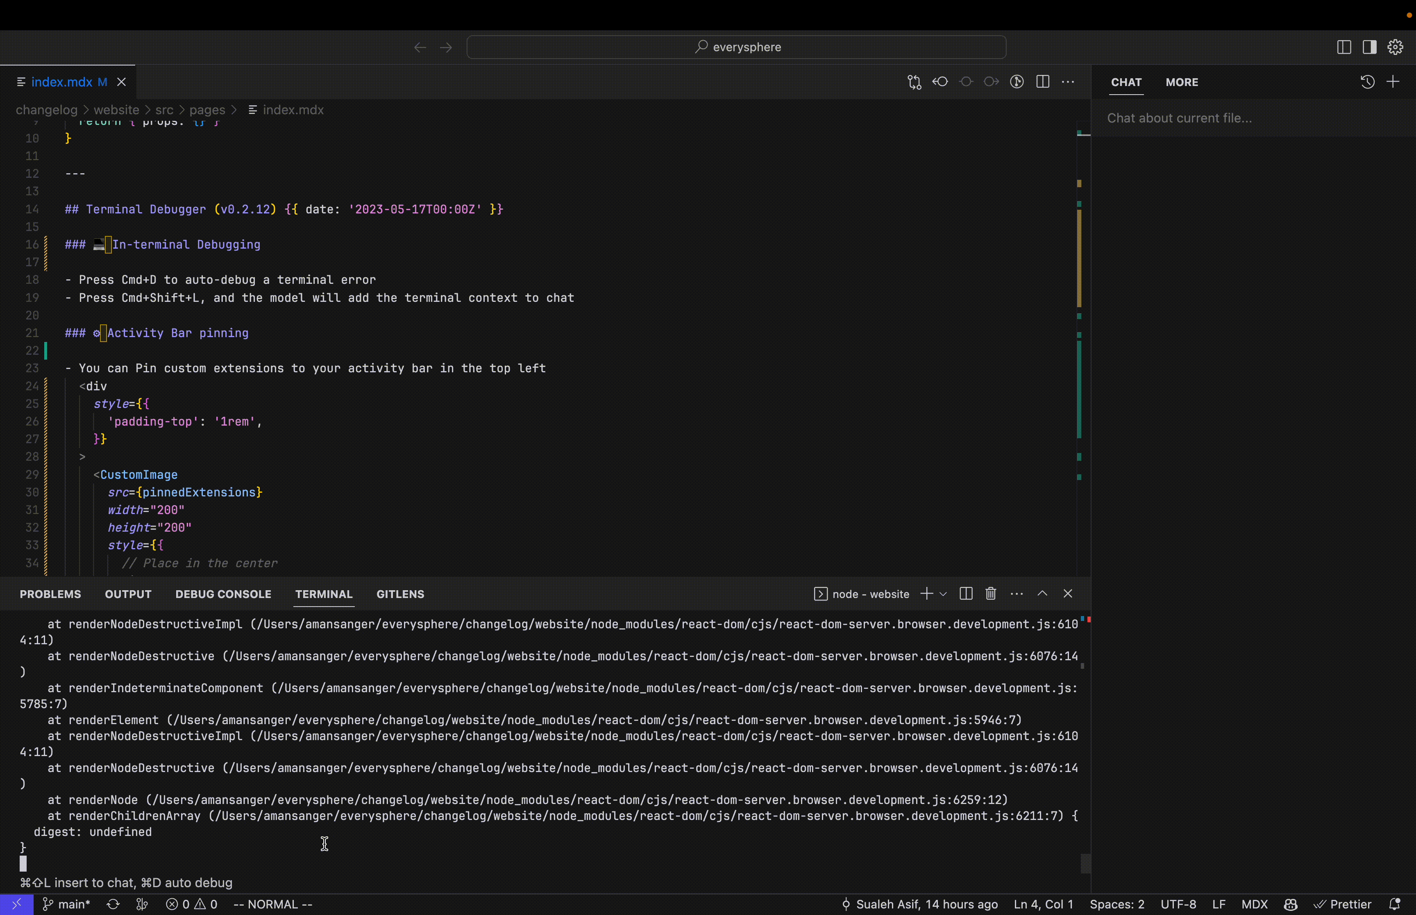Open the pages breadcrumb dropdown
The width and height of the screenshot is (1416, 915).
coord(207,110)
